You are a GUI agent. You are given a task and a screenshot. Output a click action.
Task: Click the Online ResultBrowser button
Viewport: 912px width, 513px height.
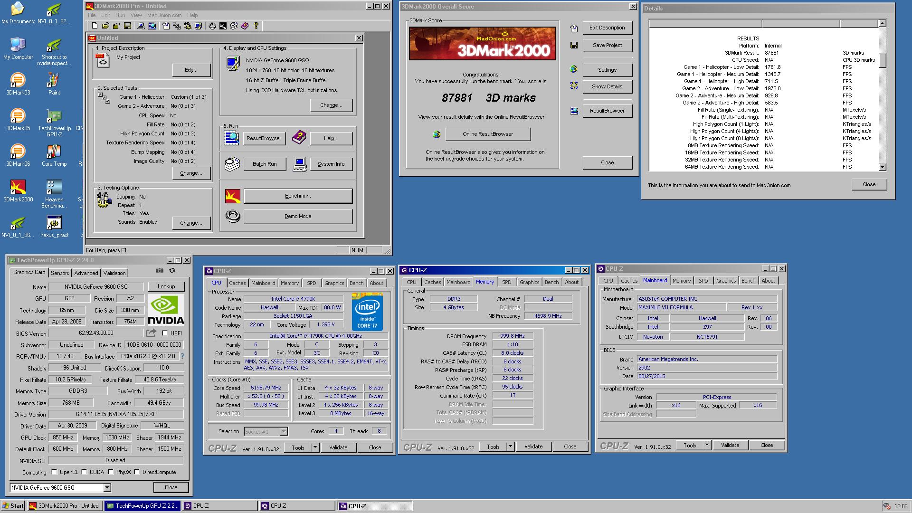pos(488,134)
